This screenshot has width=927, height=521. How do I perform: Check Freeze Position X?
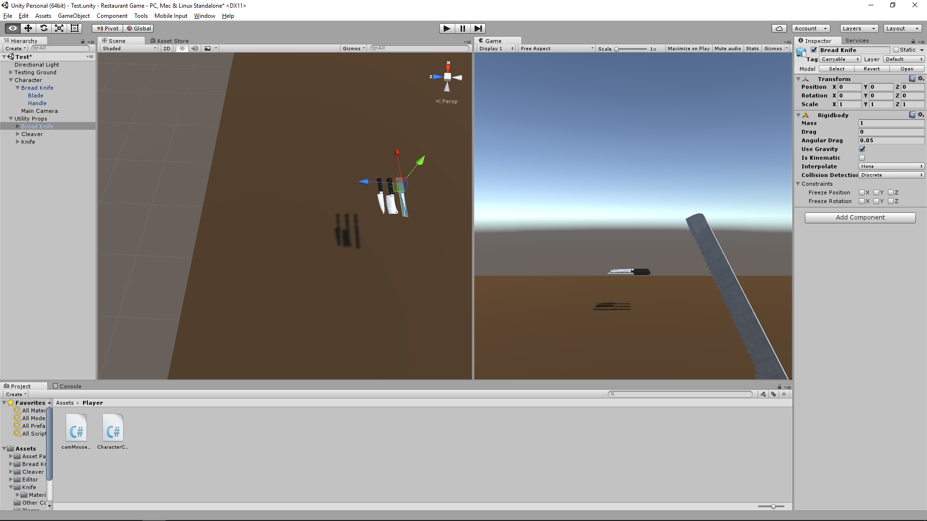pyautogui.click(x=862, y=192)
